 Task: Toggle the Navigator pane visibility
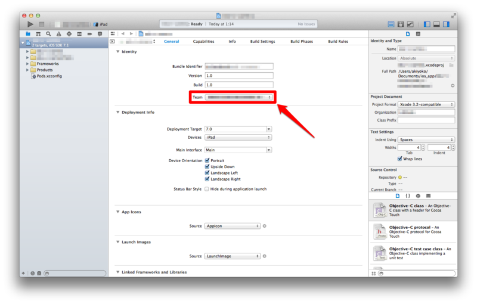tap(427, 24)
